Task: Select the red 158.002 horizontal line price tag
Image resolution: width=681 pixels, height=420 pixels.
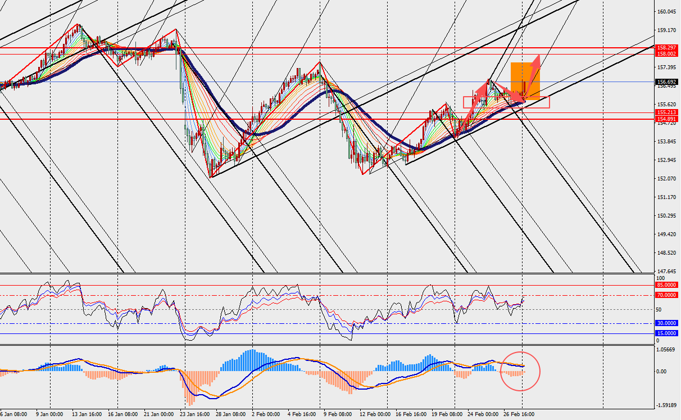Action: pos(666,53)
